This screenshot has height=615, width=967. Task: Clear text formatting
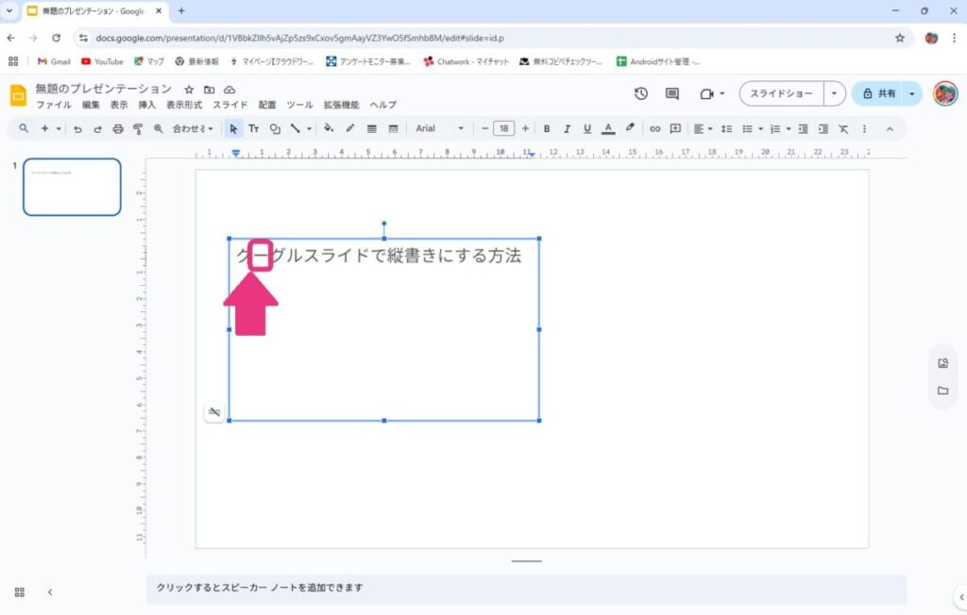[843, 129]
